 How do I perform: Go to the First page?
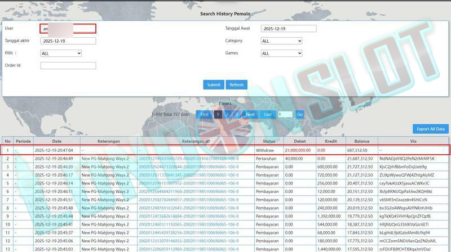(x=204, y=114)
